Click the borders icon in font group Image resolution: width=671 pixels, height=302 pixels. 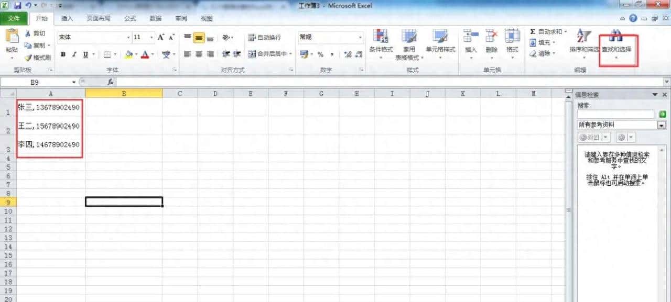pos(107,54)
